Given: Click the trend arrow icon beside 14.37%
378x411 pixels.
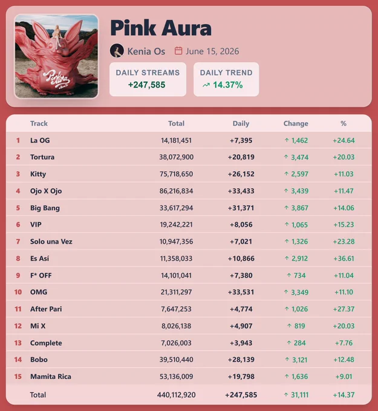Looking at the screenshot, I should click(206, 85).
